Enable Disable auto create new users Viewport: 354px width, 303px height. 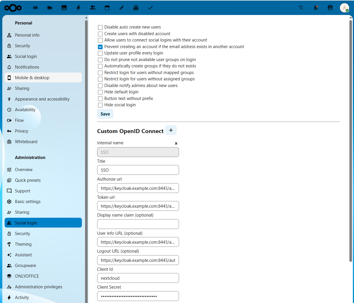pos(100,27)
